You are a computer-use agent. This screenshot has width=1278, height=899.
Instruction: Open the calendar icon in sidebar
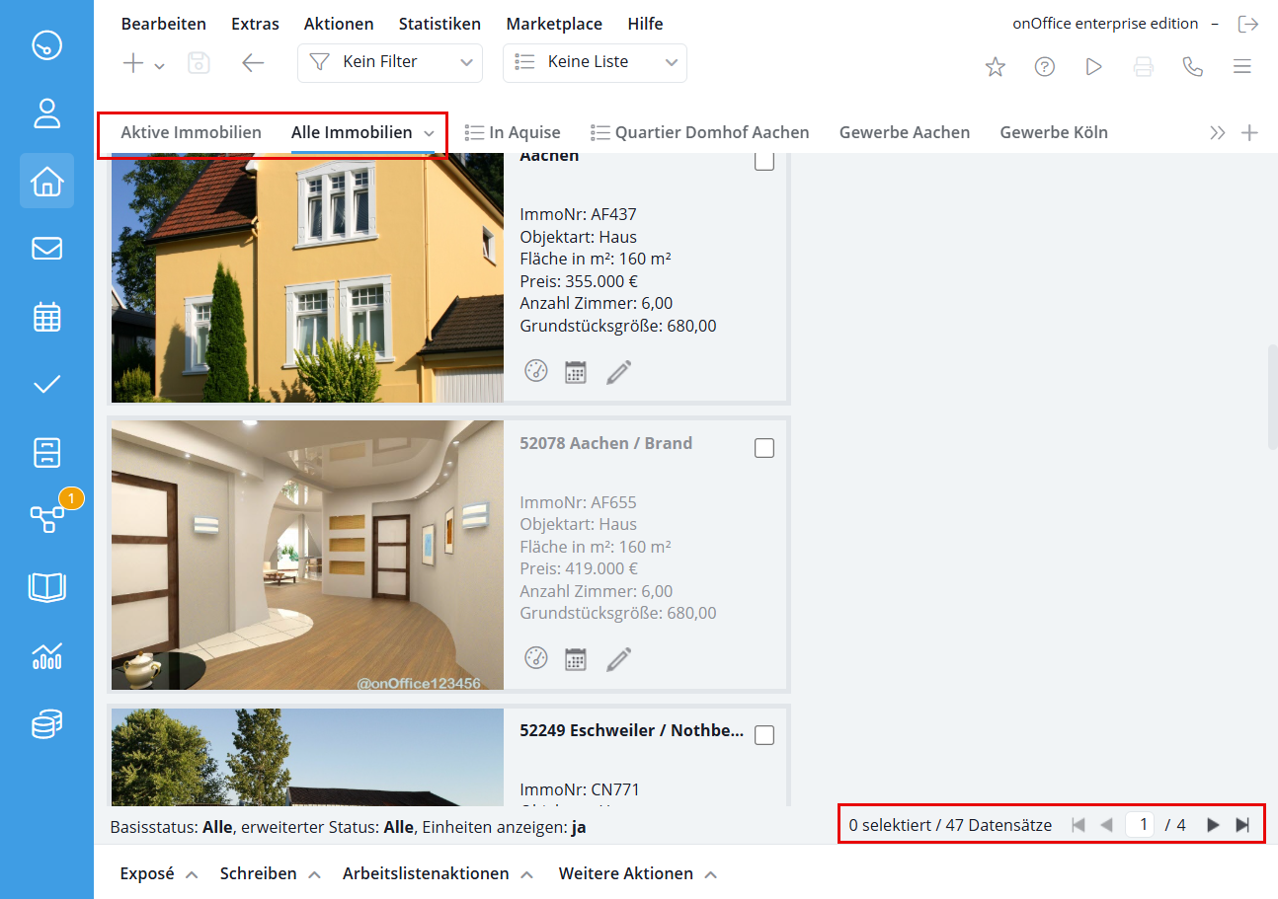point(46,317)
